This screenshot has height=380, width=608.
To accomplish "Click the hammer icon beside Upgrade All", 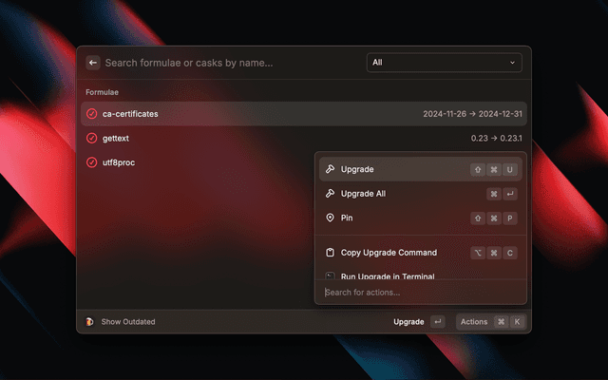I will tap(330, 194).
